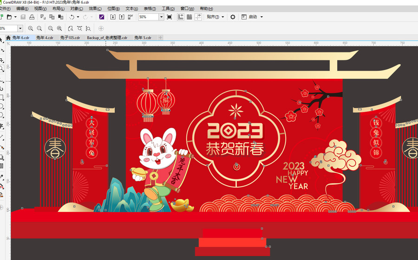
Task: Zoom out with the minus magnifier
Action: point(39,28)
